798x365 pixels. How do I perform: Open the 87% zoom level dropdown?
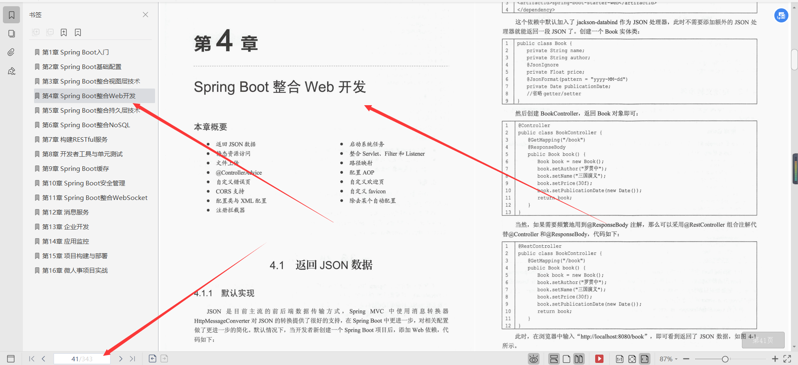[x=668, y=359]
